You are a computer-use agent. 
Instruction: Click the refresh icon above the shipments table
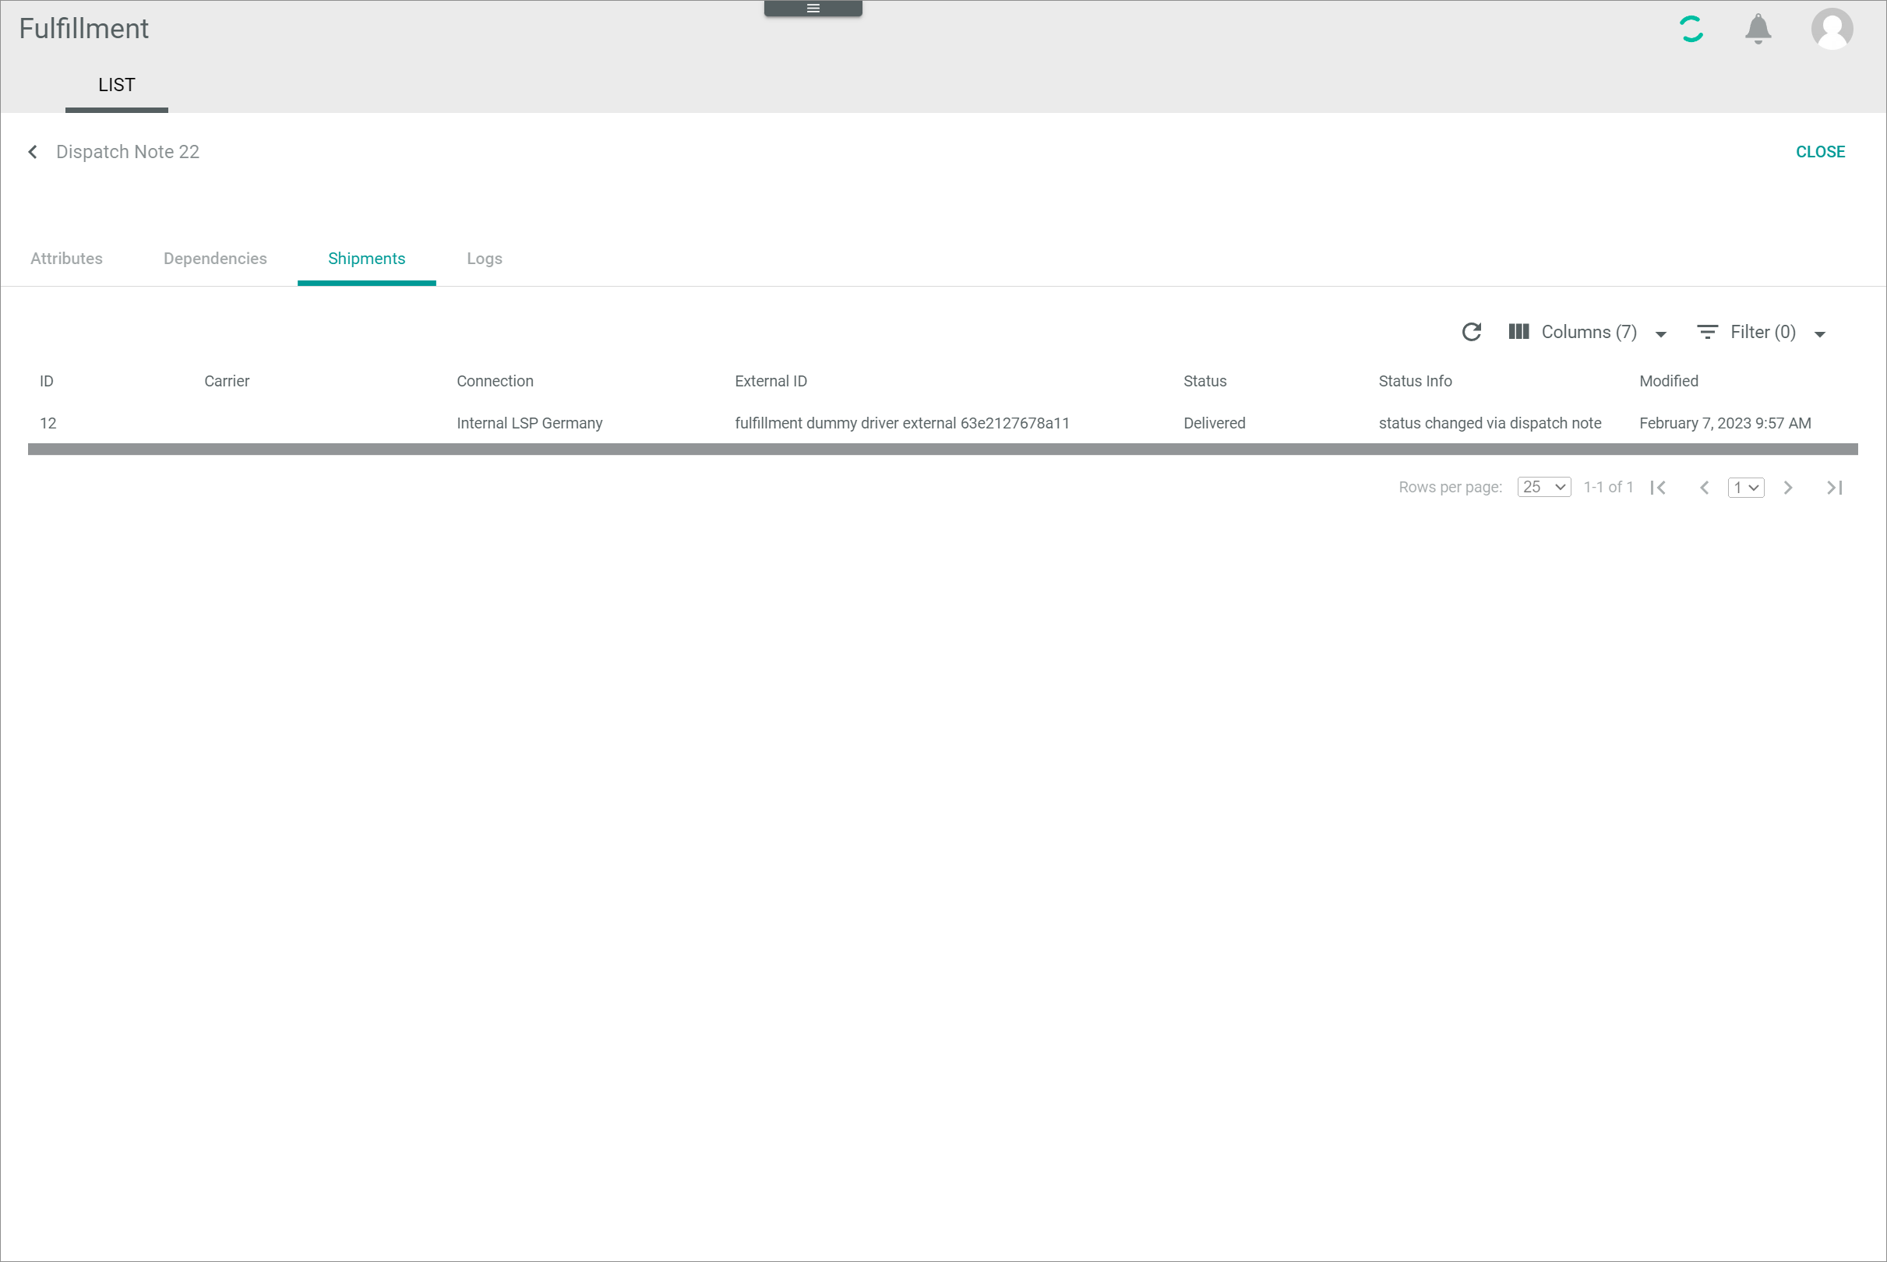(x=1471, y=333)
